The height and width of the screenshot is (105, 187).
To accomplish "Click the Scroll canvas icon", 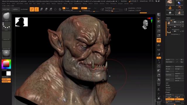I will [x=159, y=22].
